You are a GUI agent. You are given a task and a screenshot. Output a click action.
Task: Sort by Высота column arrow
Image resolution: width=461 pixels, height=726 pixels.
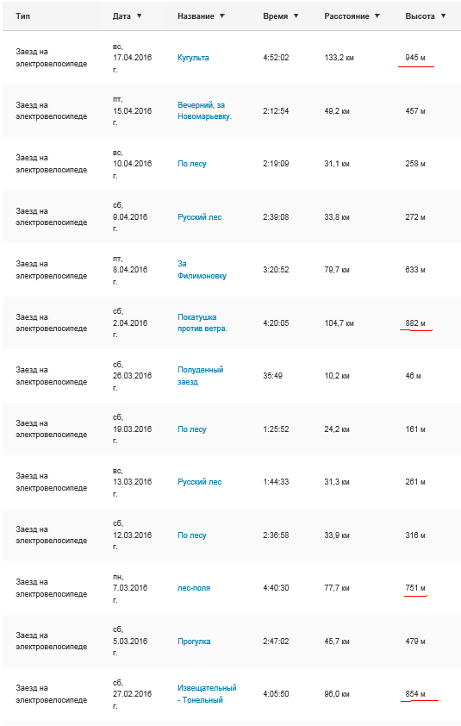443,16
